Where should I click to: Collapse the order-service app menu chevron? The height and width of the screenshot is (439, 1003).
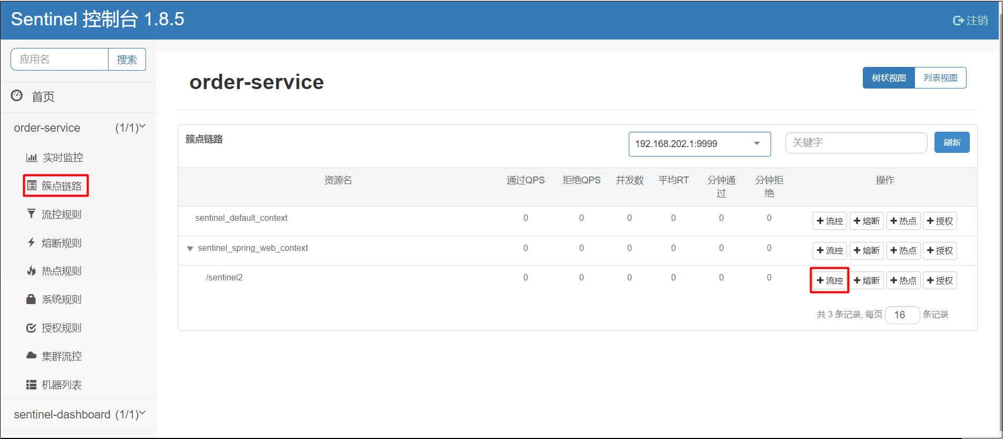(x=142, y=126)
